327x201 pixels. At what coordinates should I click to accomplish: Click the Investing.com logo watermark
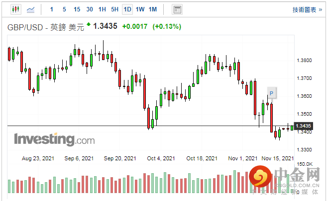54,139
